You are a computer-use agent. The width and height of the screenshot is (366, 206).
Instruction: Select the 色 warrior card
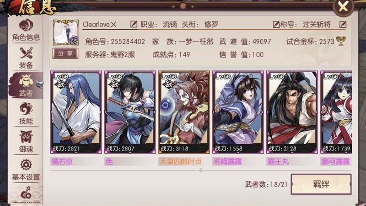click(x=130, y=112)
